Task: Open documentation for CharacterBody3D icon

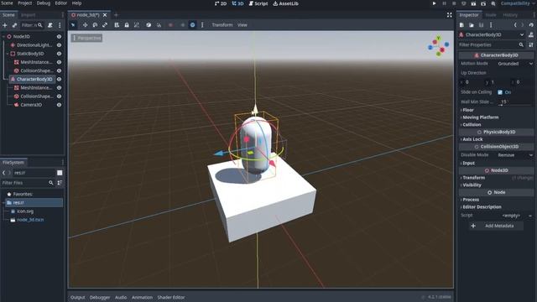Action: pyautogui.click(x=531, y=34)
